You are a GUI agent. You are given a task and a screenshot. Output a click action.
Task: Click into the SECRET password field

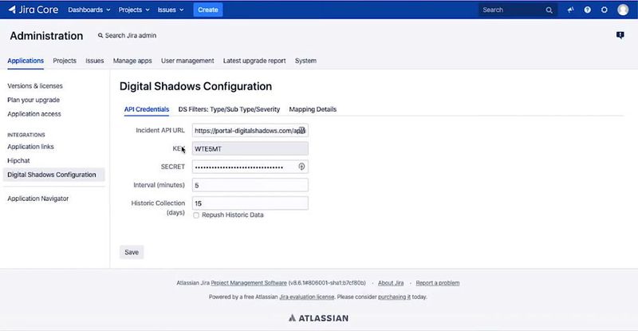[x=250, y=167]
